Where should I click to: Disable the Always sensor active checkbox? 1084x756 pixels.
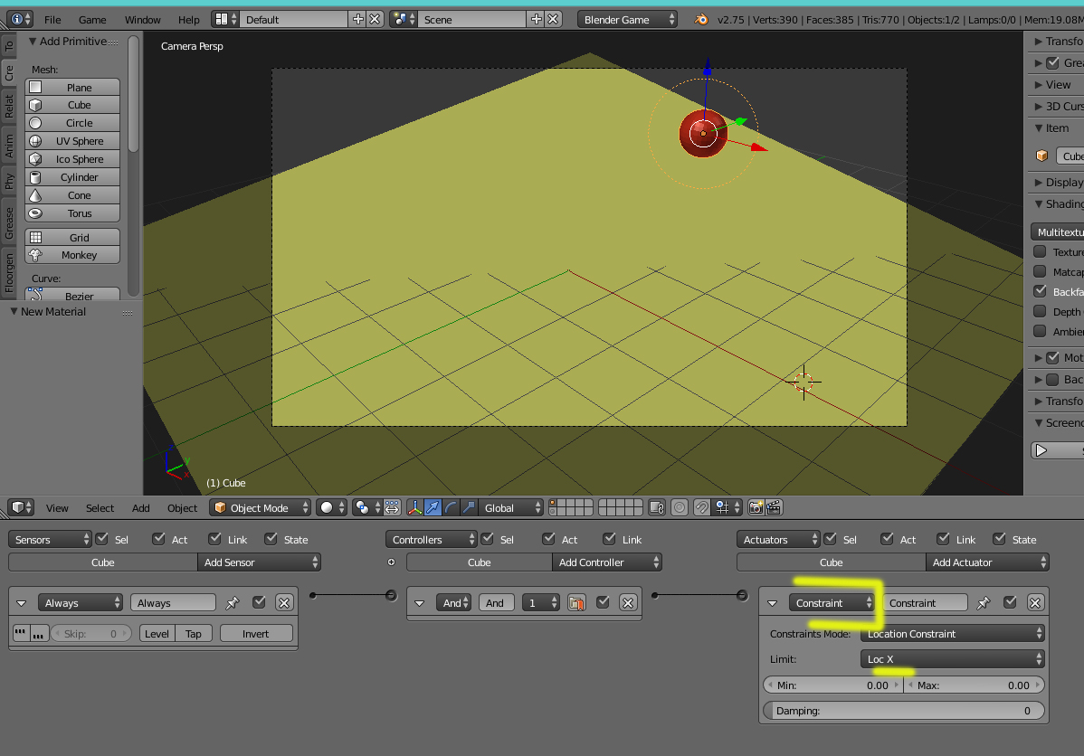[260, 602]
